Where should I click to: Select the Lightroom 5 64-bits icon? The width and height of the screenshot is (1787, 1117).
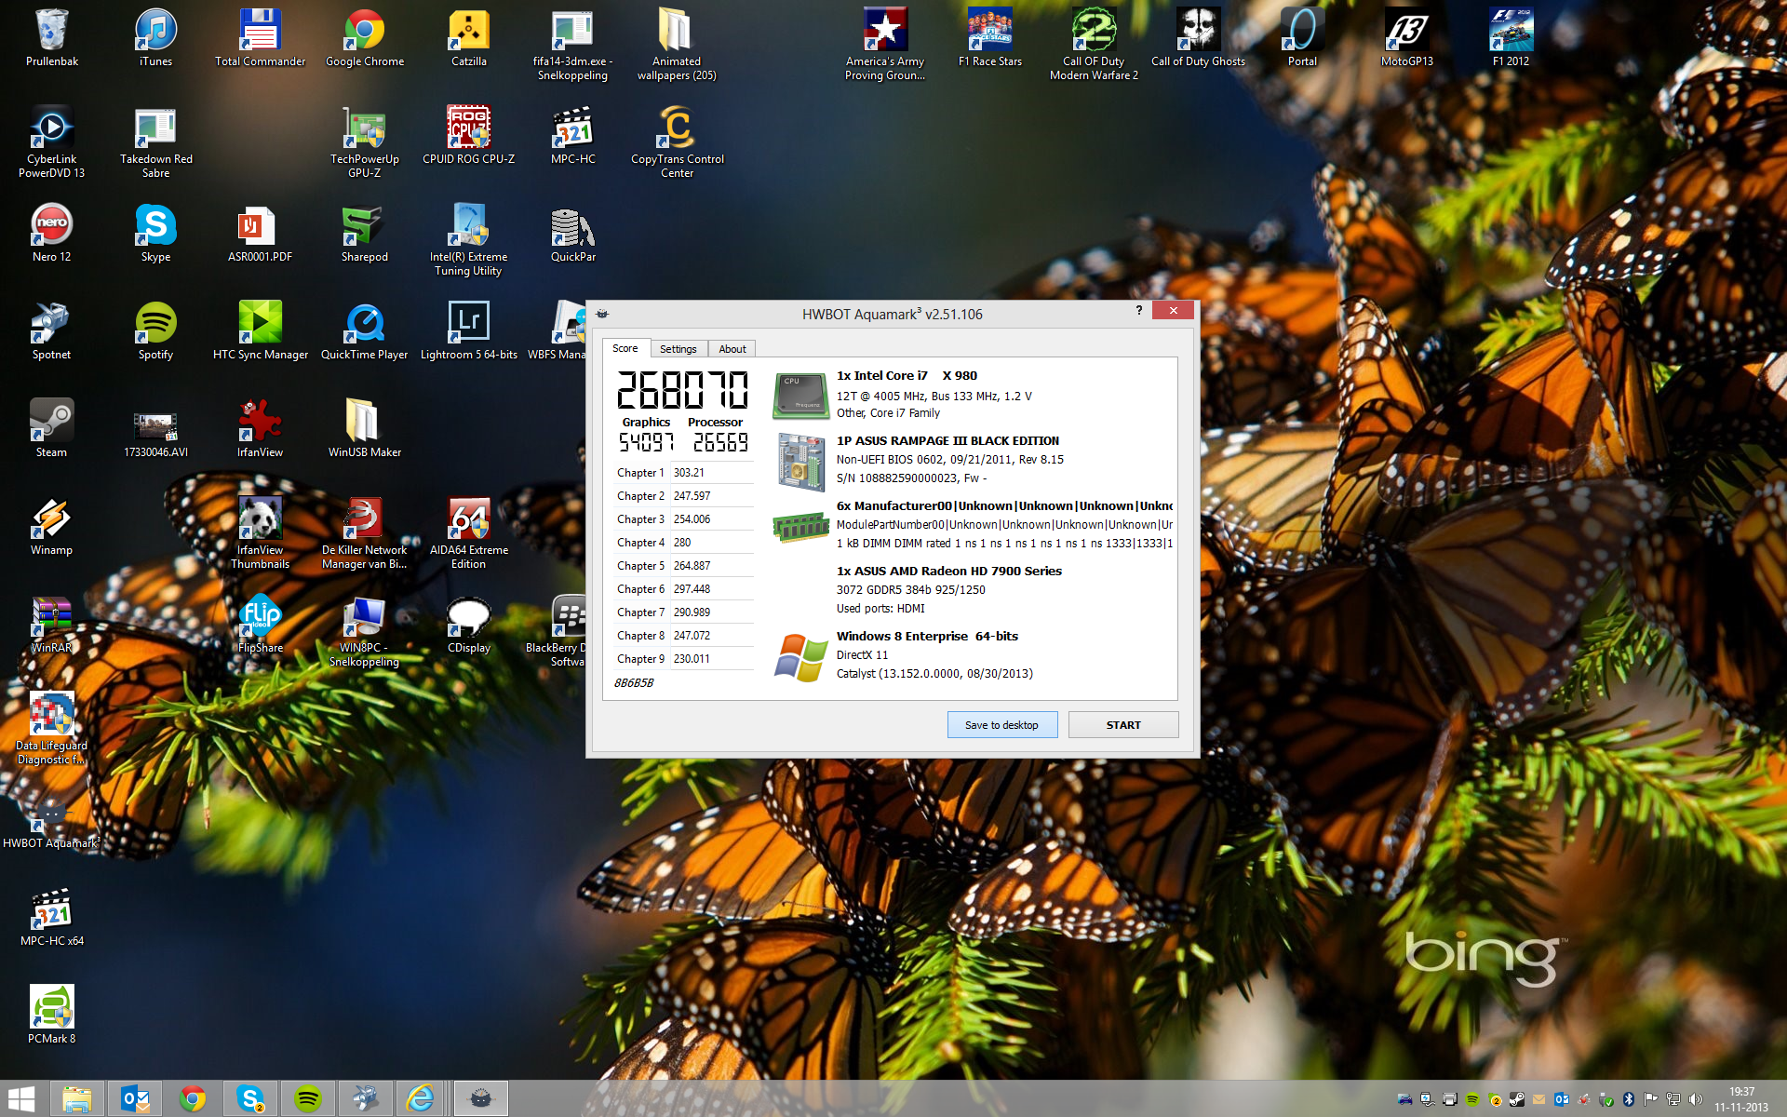pyautogui.click(x=469, y=330)
